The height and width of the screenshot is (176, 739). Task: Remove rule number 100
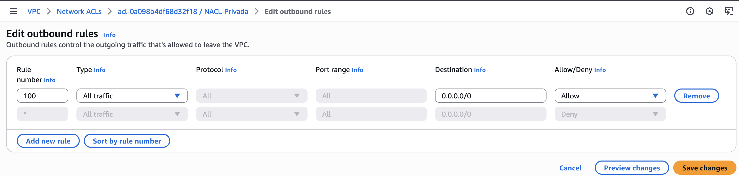[696, 96]
